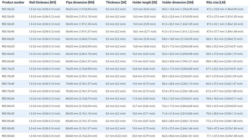Select product number RES 70x30

coord(8,76)
